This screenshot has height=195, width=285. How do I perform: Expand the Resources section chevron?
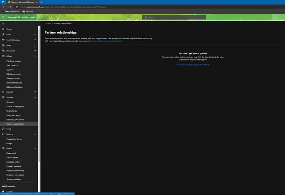point(35,51)
